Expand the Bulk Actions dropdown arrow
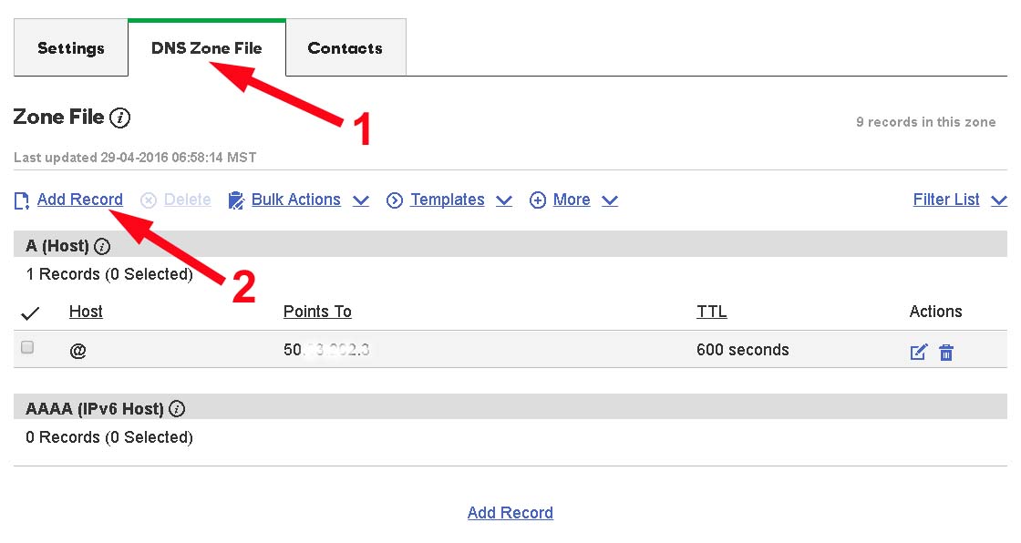Image resolution: width=1021 pixels, height=543 pixels. (x=361, y=200)
